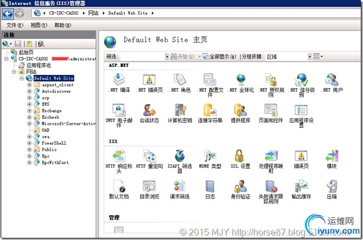Open 失败请求跟踪规则 feature icon
The image size is (363, 240).
tap(271, 192)
